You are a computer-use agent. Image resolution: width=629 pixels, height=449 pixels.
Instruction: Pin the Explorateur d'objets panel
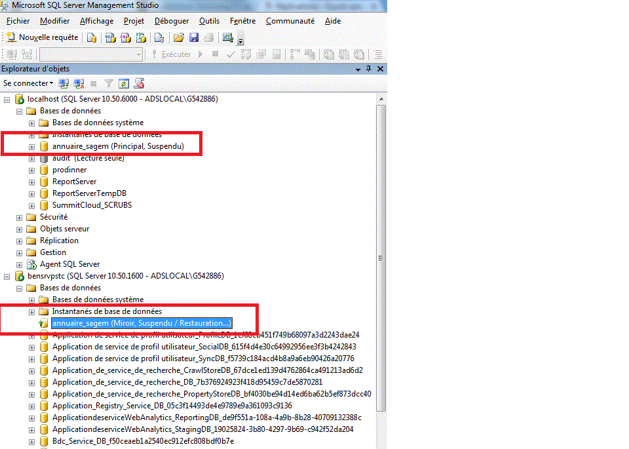coord(369,69)
